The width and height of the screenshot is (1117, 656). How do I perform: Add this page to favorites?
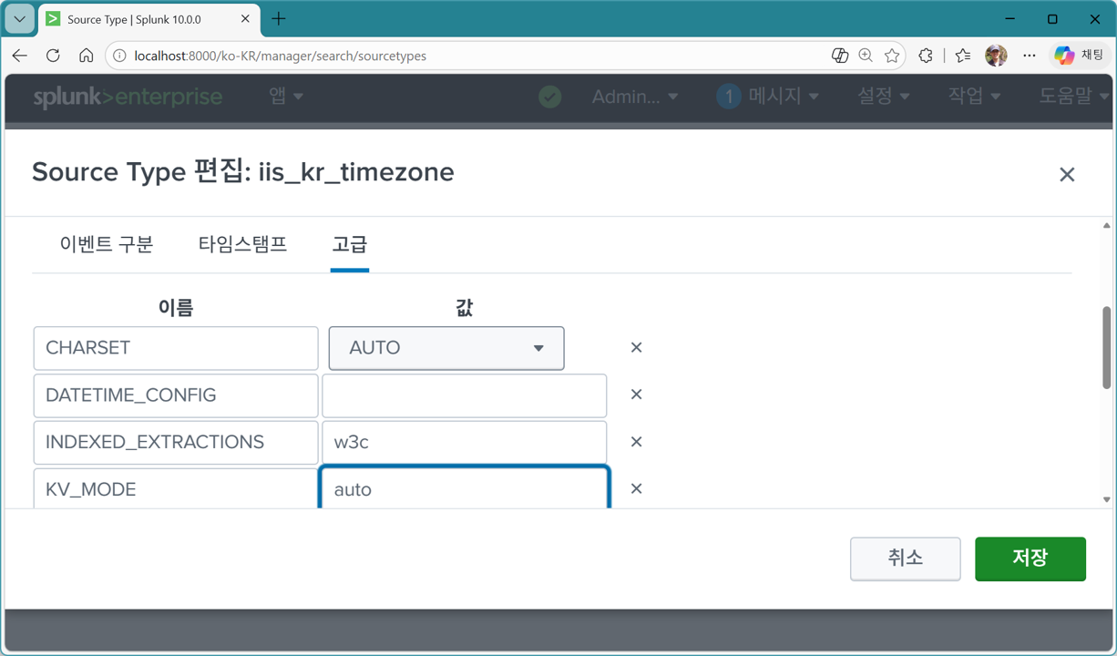click(x=892, y=56)
